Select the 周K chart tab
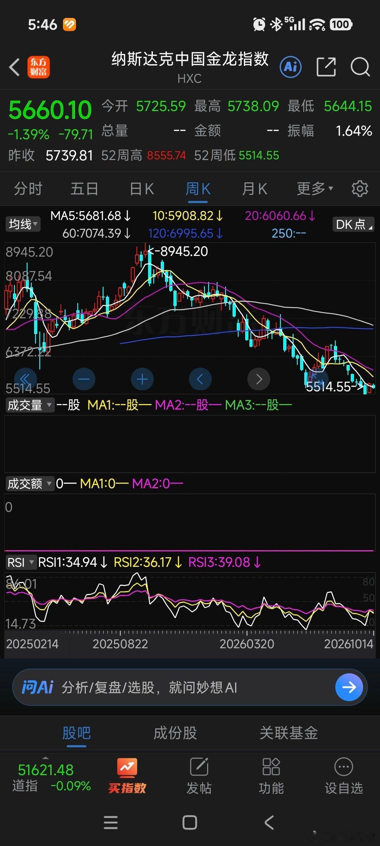The width and height of the screenshot is (380, 846). 198,189
